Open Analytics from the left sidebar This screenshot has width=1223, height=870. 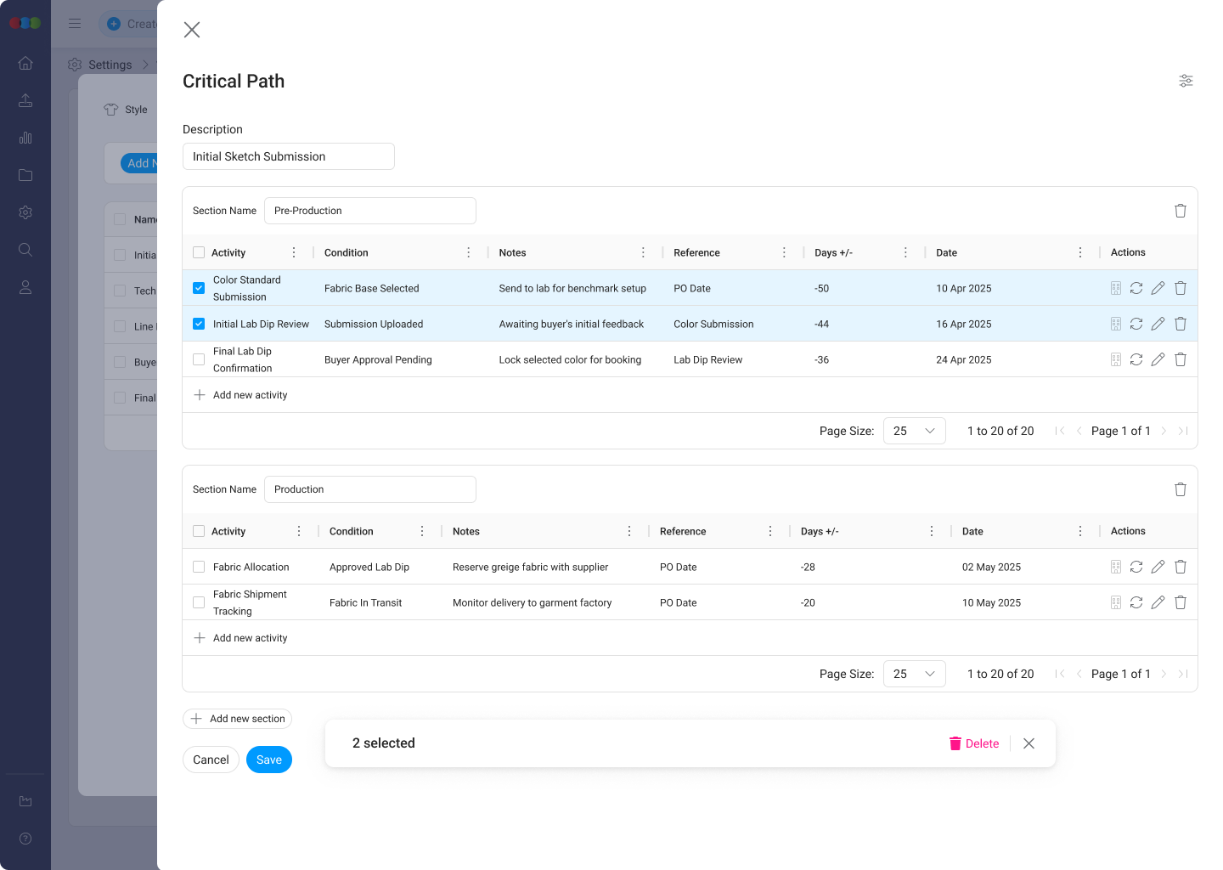[x=25, y=138]
